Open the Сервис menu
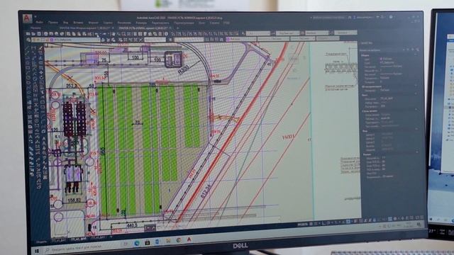 tap(108, 22)
